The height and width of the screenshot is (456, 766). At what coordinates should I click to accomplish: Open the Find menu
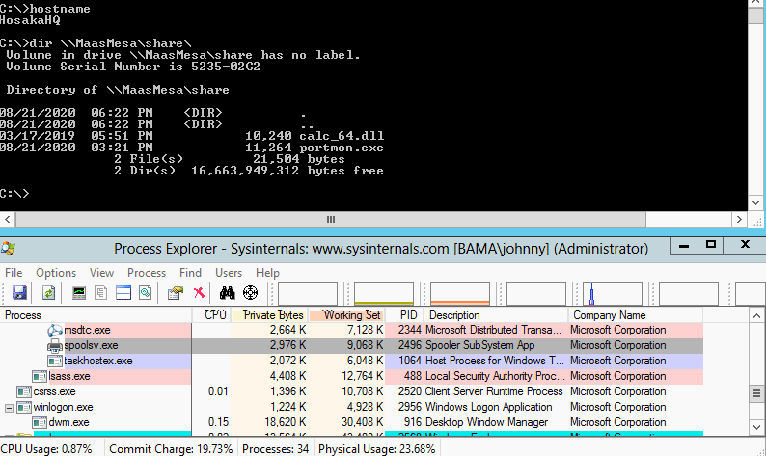[x=190, y=273]
